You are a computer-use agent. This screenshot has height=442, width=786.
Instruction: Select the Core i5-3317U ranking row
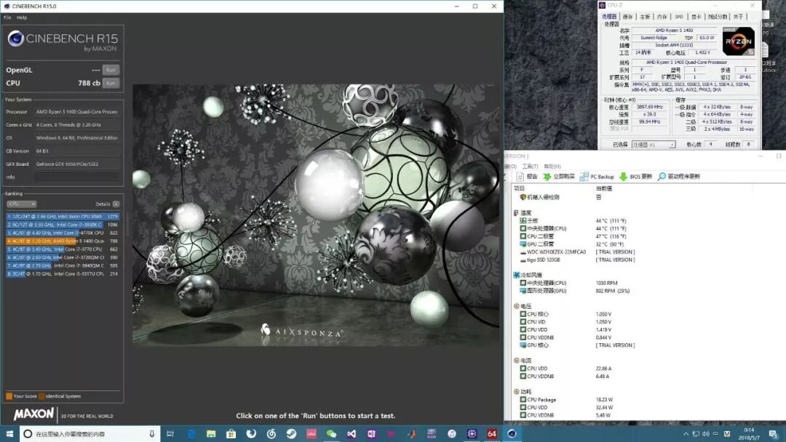(x=63, y=274)
